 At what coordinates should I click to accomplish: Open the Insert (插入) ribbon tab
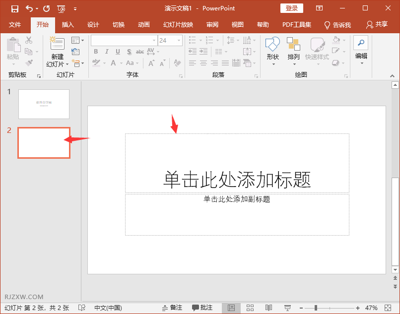67,25
